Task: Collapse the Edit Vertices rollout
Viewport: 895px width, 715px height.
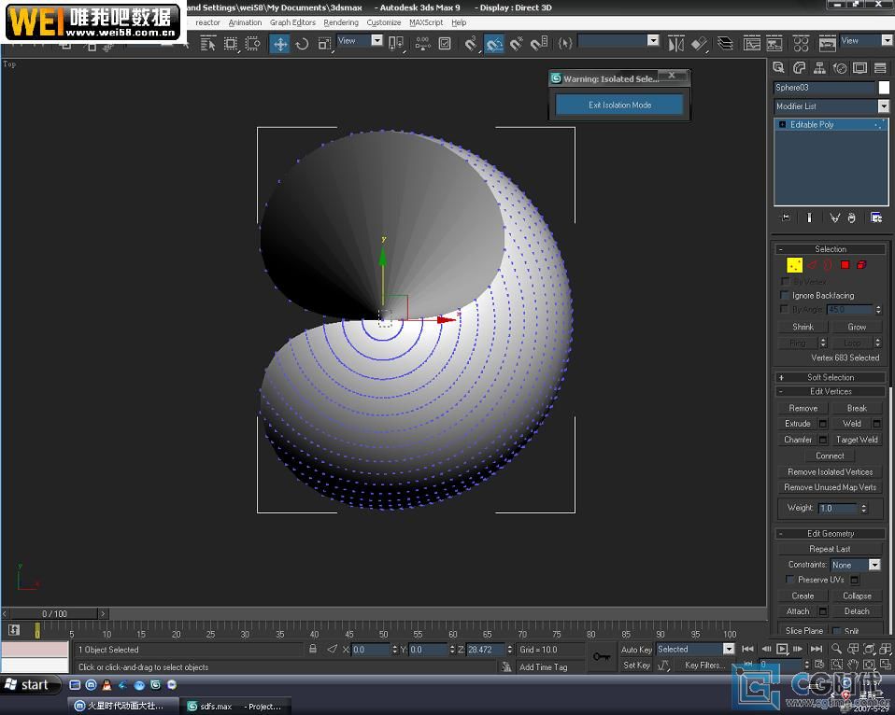Action: [x=831, y=391]
